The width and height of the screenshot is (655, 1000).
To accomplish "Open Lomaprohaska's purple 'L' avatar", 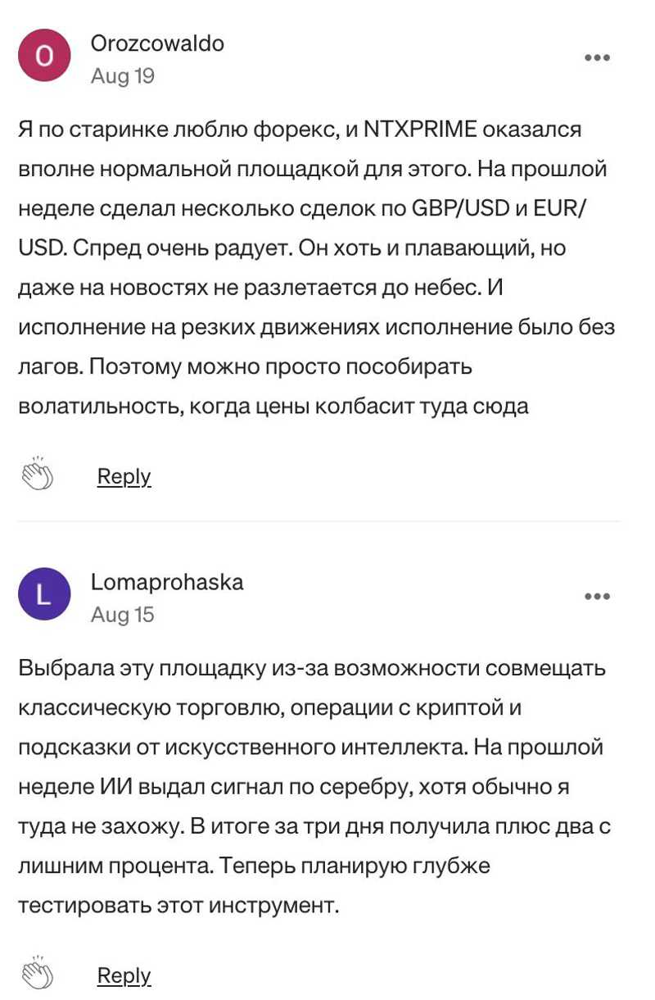I will 45,594.
